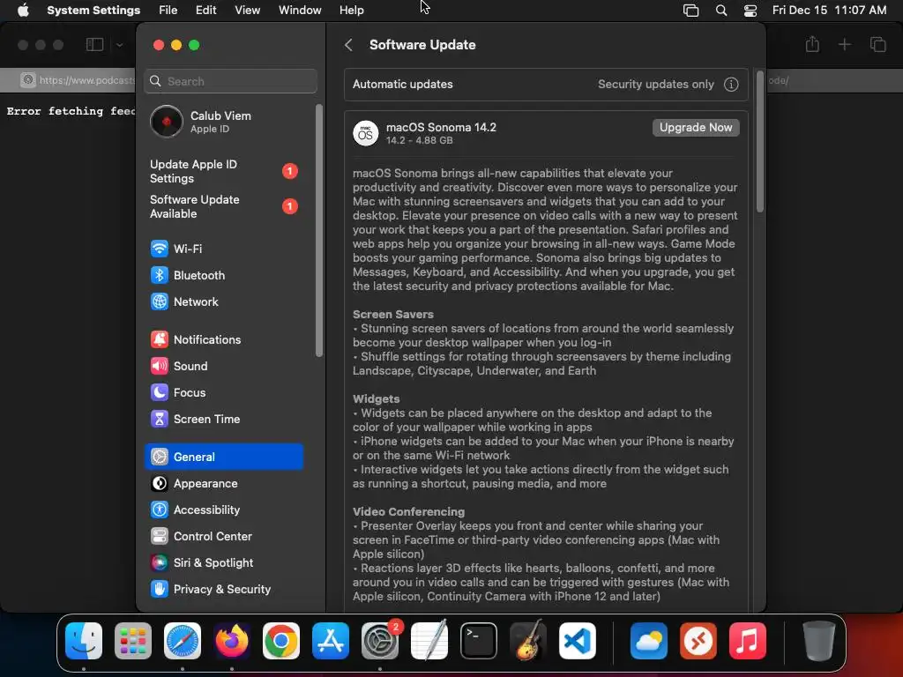This screenshot has height=677, width=903.
Task: Open a new tab in Safari
Action: [x=844, y=44]
